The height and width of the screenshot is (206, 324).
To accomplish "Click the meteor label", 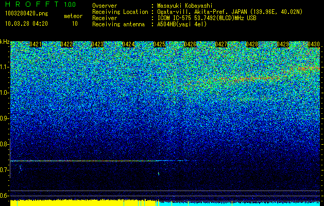I will point(73,16).
